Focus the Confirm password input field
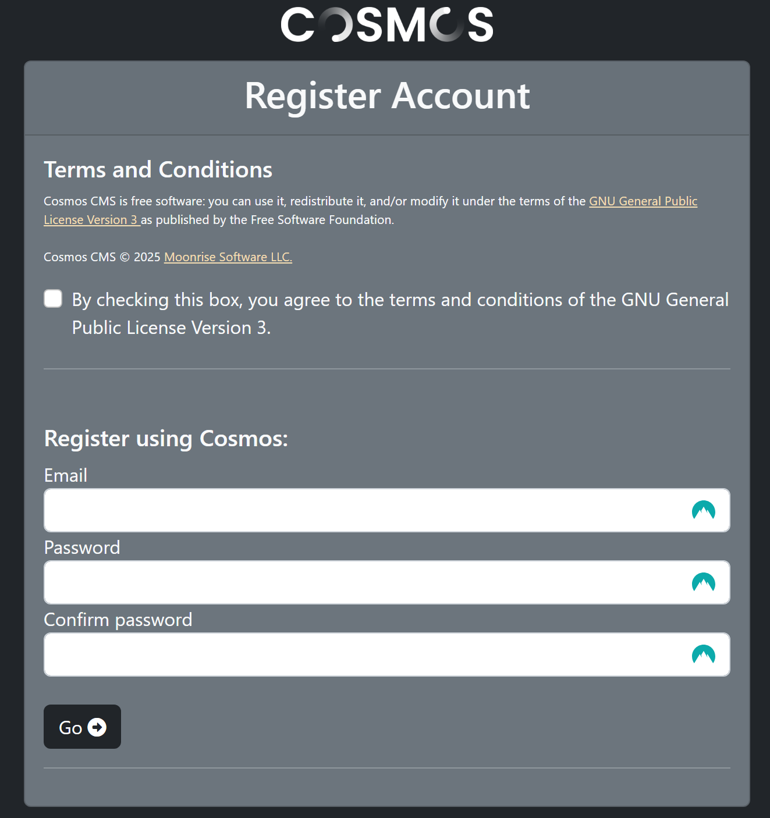The height and width of the screenshot is (818, 770). tap(387, 655)
